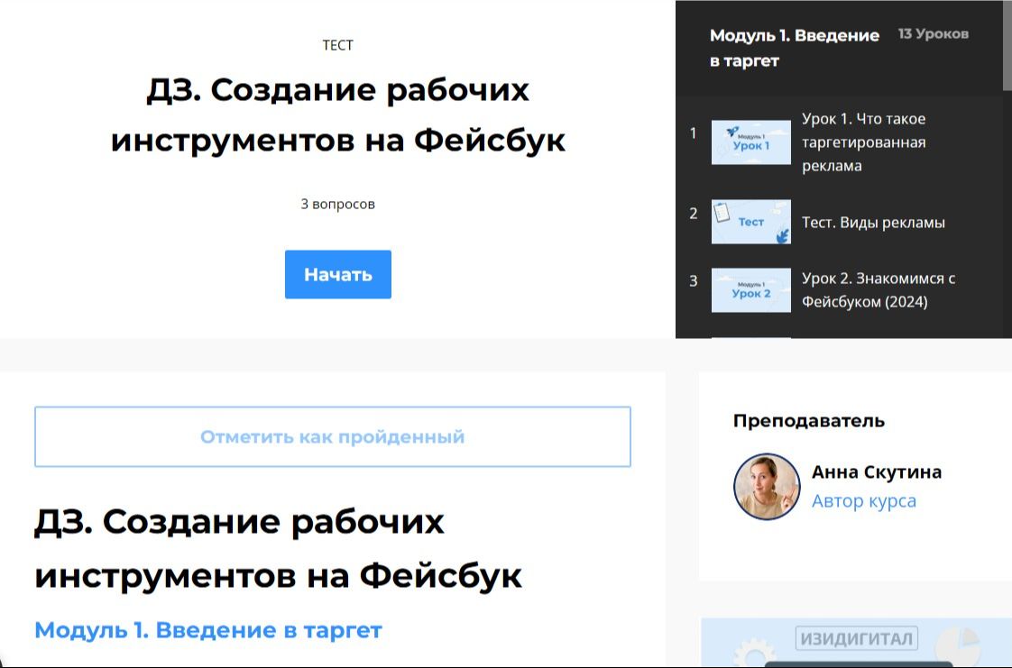
Task: Click the 13 Уроков lesson count
Action: pos(934,33)
